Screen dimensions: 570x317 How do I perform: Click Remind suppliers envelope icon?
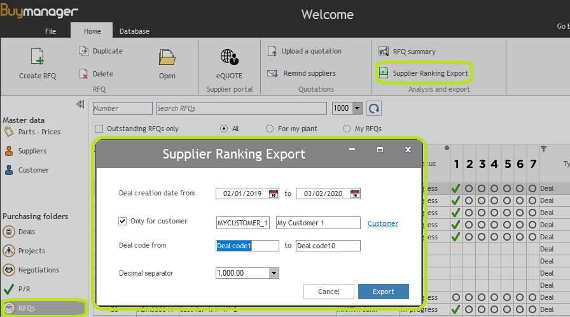[x=272, y=73]
